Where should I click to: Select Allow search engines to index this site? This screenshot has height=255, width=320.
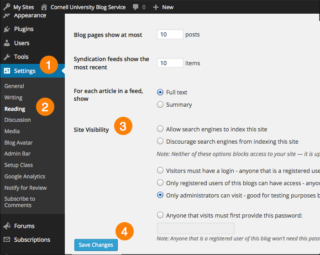tap(160, 129)
